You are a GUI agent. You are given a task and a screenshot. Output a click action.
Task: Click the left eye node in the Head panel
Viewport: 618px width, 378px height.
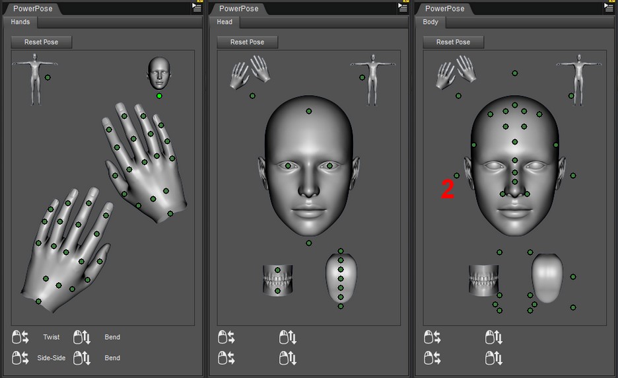pos(288,166)
